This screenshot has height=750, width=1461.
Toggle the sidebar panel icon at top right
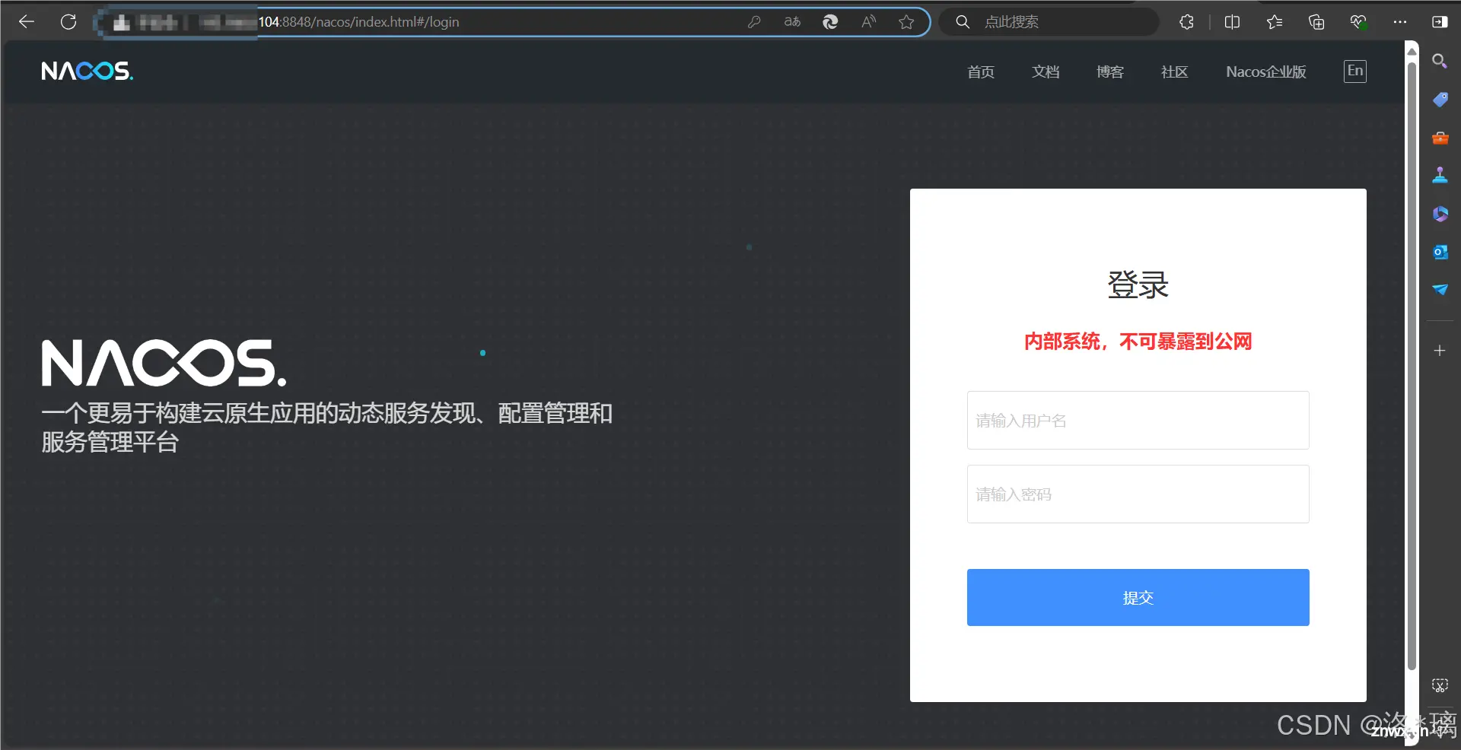[1440, 22]
